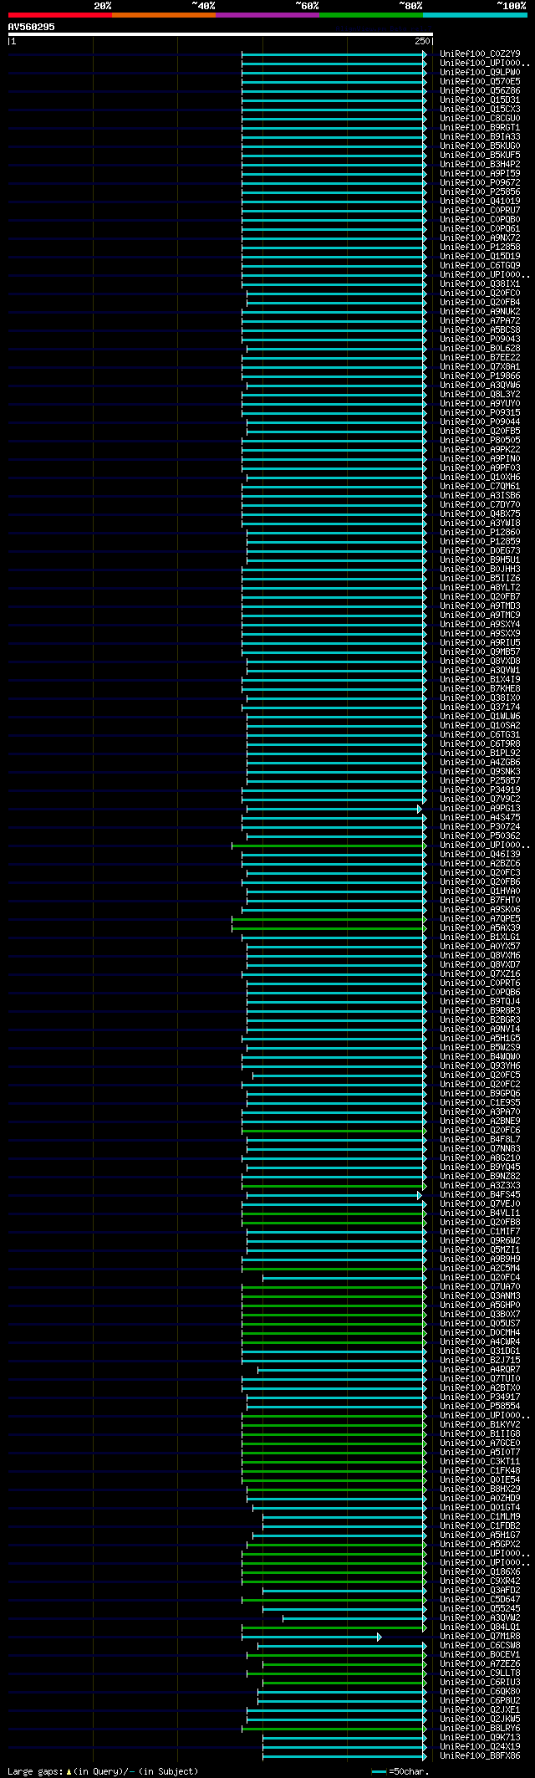
Task: Click the short alignment arrowhead for UniRef100_Q7M1R8
Action: point(379,1637)
